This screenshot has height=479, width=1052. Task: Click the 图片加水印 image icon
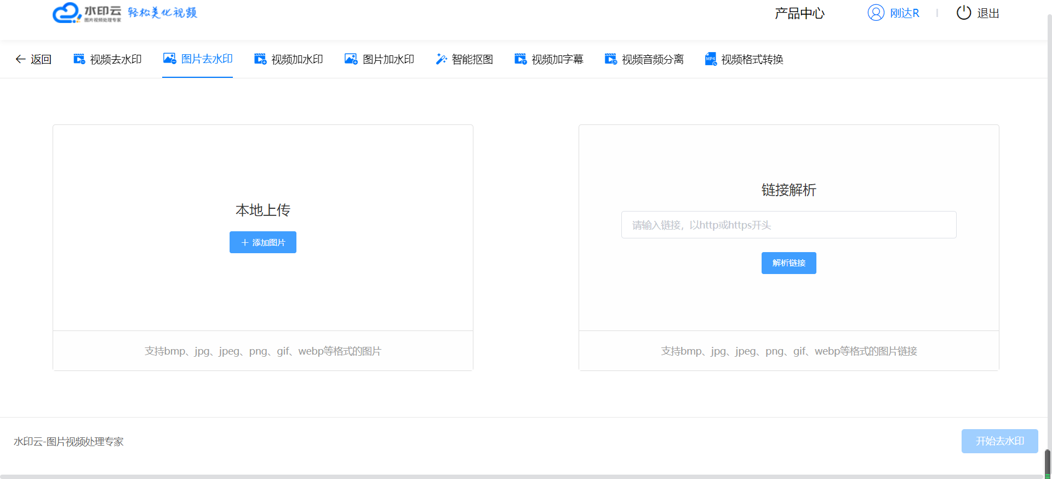coord(351,59)
